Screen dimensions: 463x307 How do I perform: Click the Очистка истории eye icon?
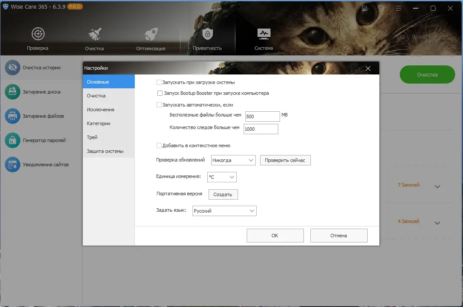click(13, 68)
